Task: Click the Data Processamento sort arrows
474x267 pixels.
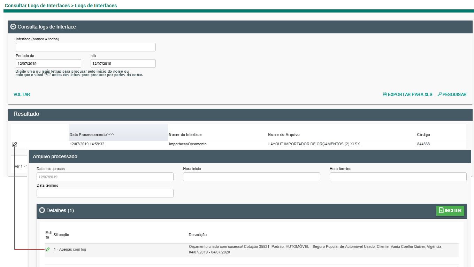Action: click(x=111, y=135)
